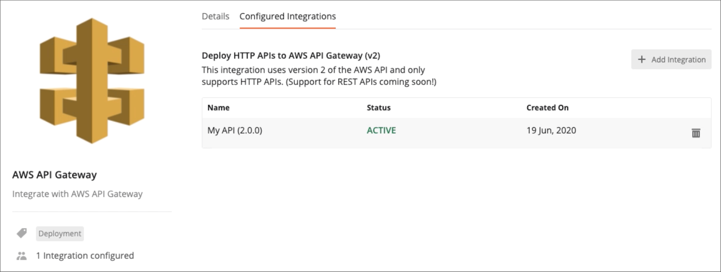The width and height of the screenshot is (721, 272).
Task: Delete the My API (2.0.0) integration
Action: [x=696, y=133]
